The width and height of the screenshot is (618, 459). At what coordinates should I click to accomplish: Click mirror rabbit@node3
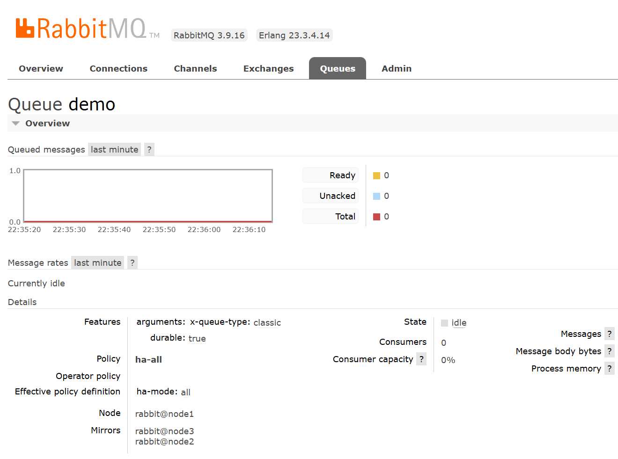tap(164, 431)
